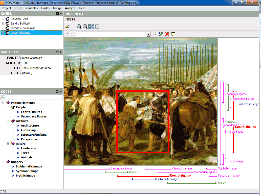Activate the dashed area selection tool
Viewport: 261px width, 196px height.
(97, 27)
